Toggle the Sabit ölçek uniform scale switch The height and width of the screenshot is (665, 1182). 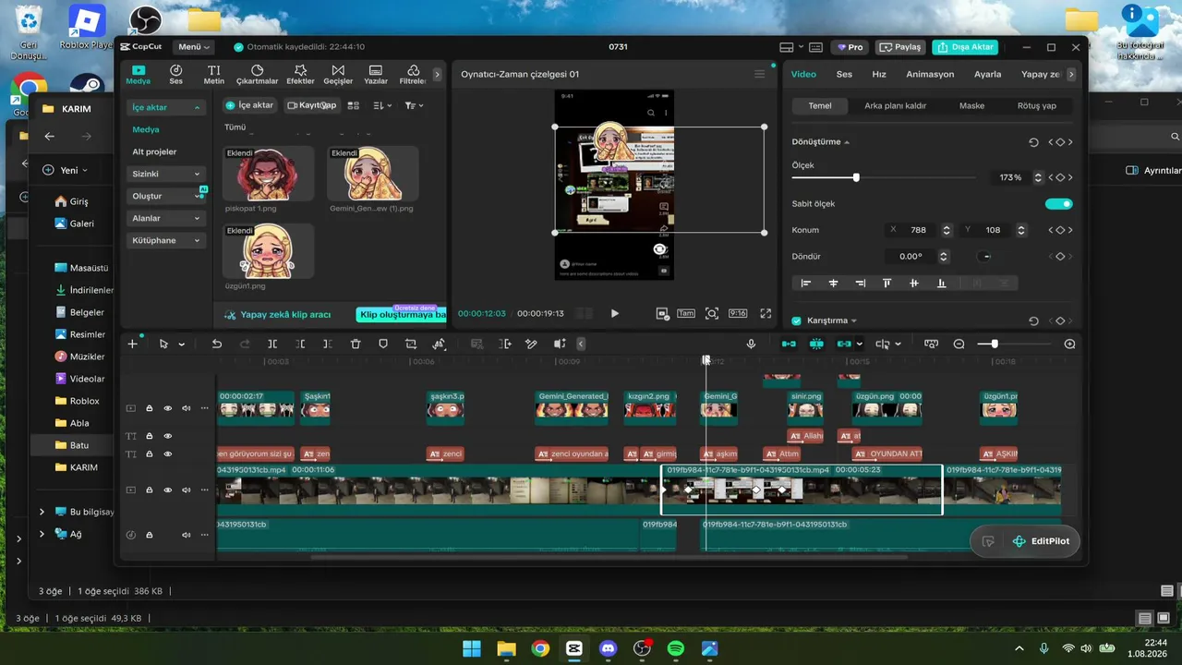click(x=1059, y=204)
